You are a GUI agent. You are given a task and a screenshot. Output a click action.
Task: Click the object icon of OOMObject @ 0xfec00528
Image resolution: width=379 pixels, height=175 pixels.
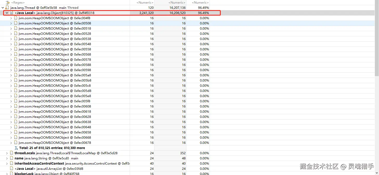point(16,34)
